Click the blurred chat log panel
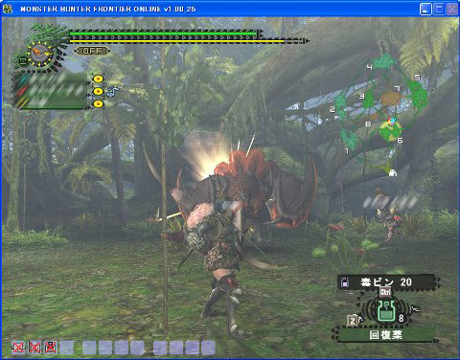The image size is (460, 360). (50, 90)
